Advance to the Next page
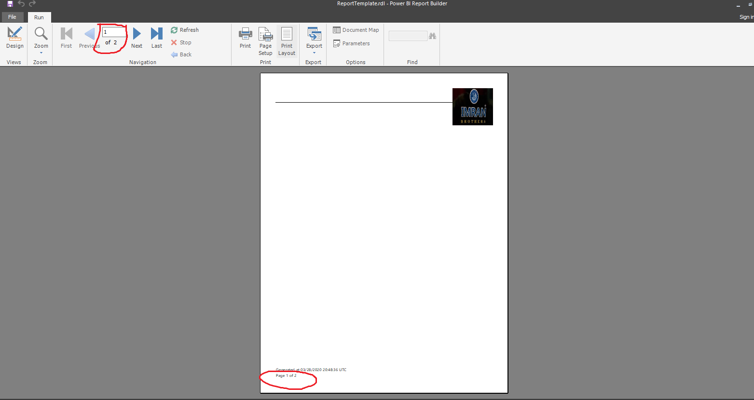 (x=137, y=38)
